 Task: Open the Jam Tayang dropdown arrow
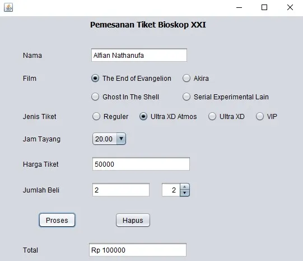(x=121, y=139)
